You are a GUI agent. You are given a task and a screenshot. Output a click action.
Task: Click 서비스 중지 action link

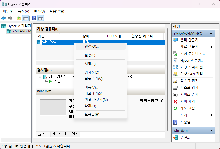(x=189, y=95)
